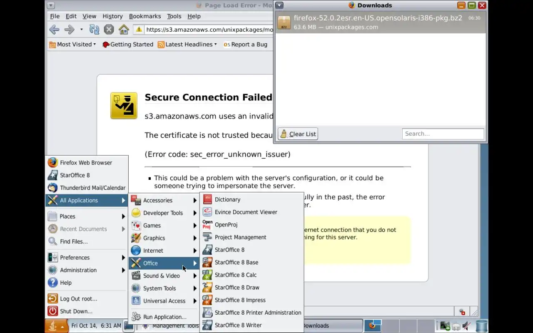Expand the Preferences submenu
This screenshot has height=333, width=533.
point(87,258)
